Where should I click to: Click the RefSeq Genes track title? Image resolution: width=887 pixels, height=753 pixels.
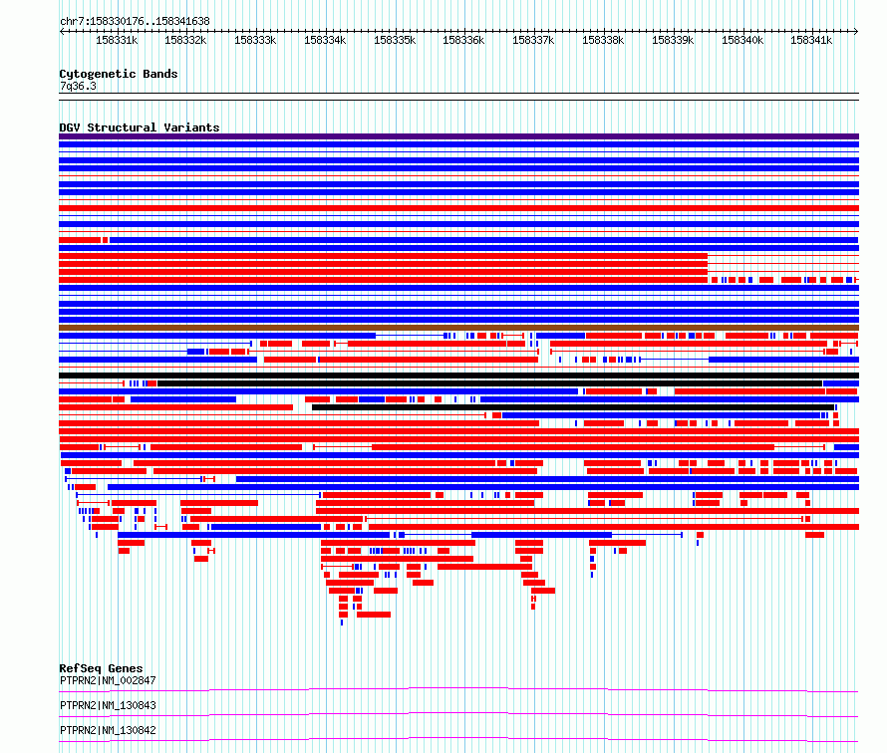[101, 668]
